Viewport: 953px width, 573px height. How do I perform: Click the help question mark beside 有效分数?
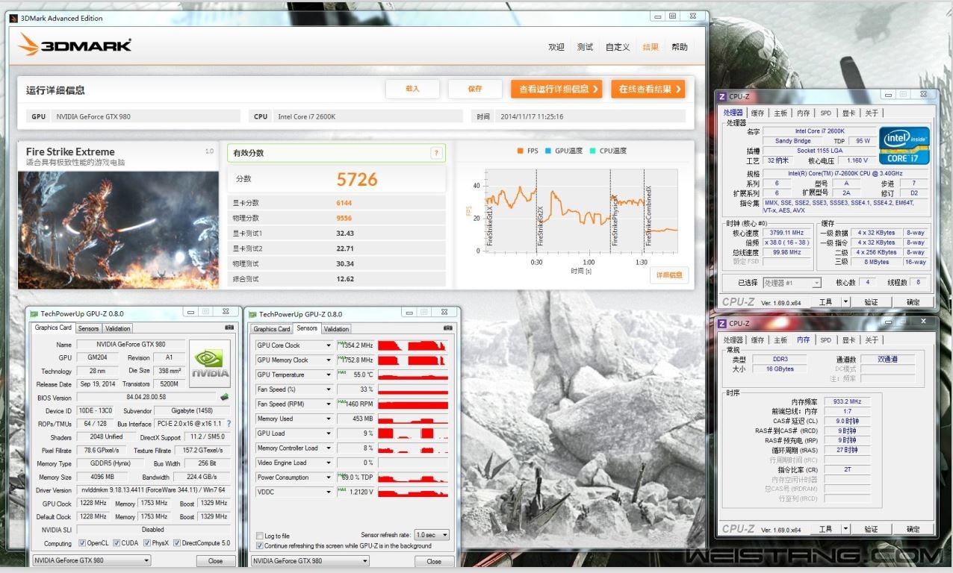[436, 153]
